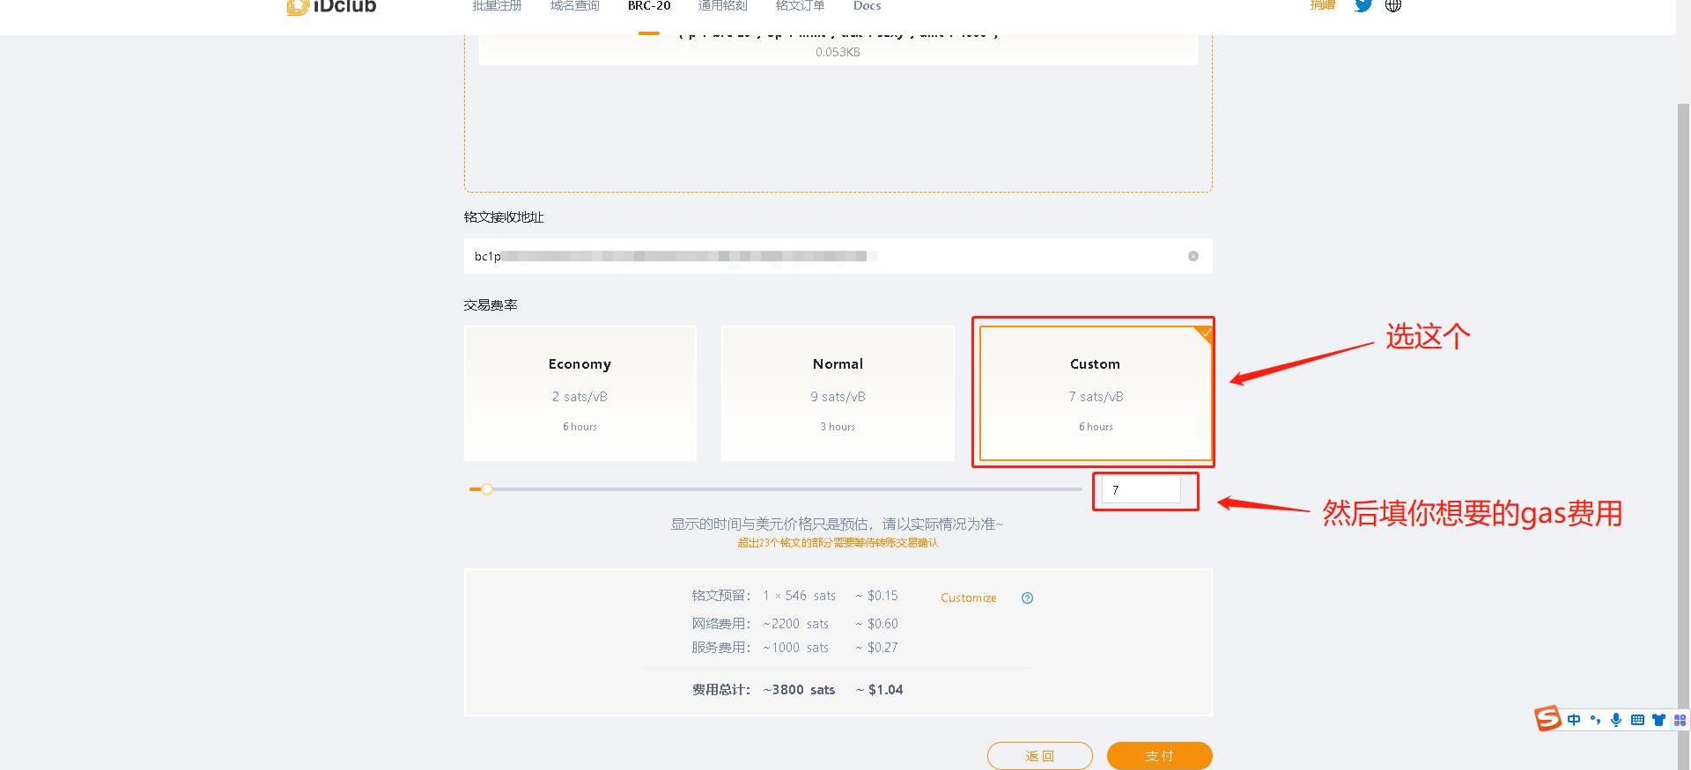Select the Economy 2 sats/vB fee option
Screen dimensions: 1691x770
coord(580,393)
